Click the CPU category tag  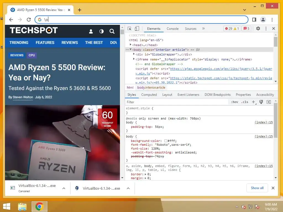coord(32,55)
